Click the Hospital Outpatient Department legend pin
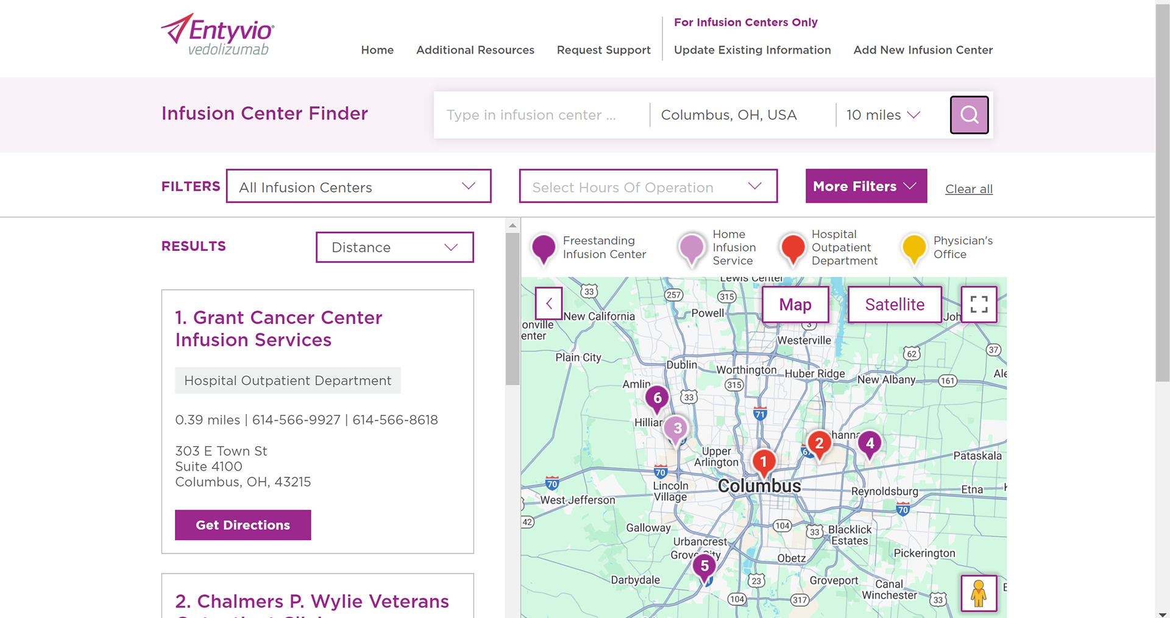 pyautogui.click(x=793, y=250)
